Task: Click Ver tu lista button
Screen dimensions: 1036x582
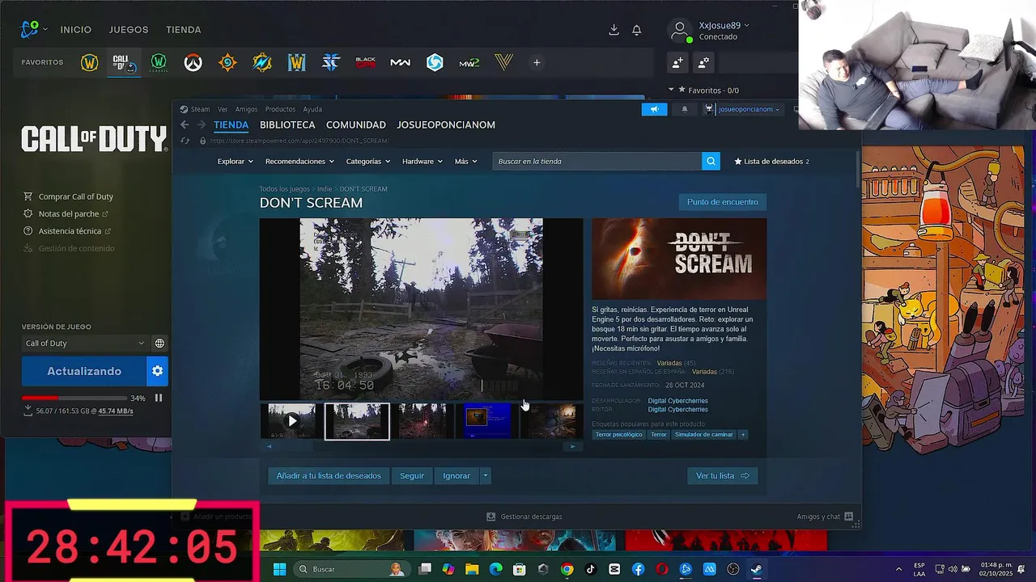Action: [723, 475]
